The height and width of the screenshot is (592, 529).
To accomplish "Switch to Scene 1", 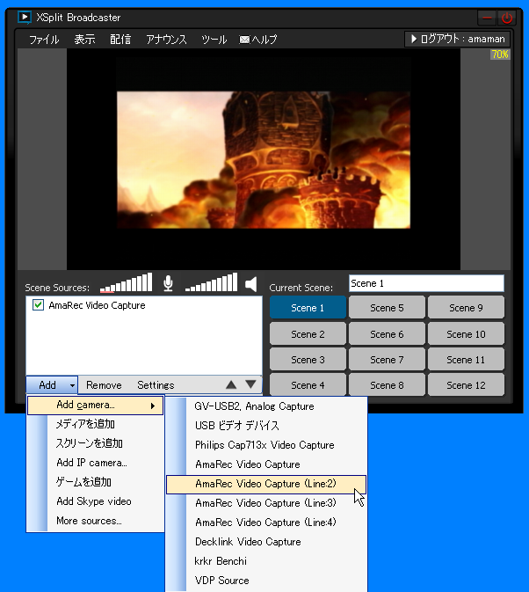I will click(x=308, y=308).
